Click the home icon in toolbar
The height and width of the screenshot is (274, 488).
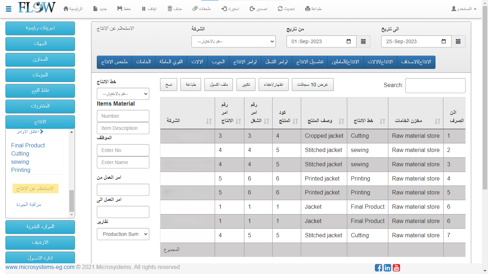(x=66, y=9)
